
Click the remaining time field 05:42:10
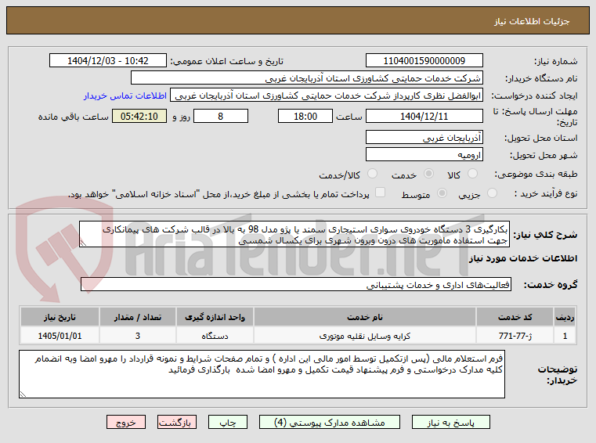click(x=139, y=116)
